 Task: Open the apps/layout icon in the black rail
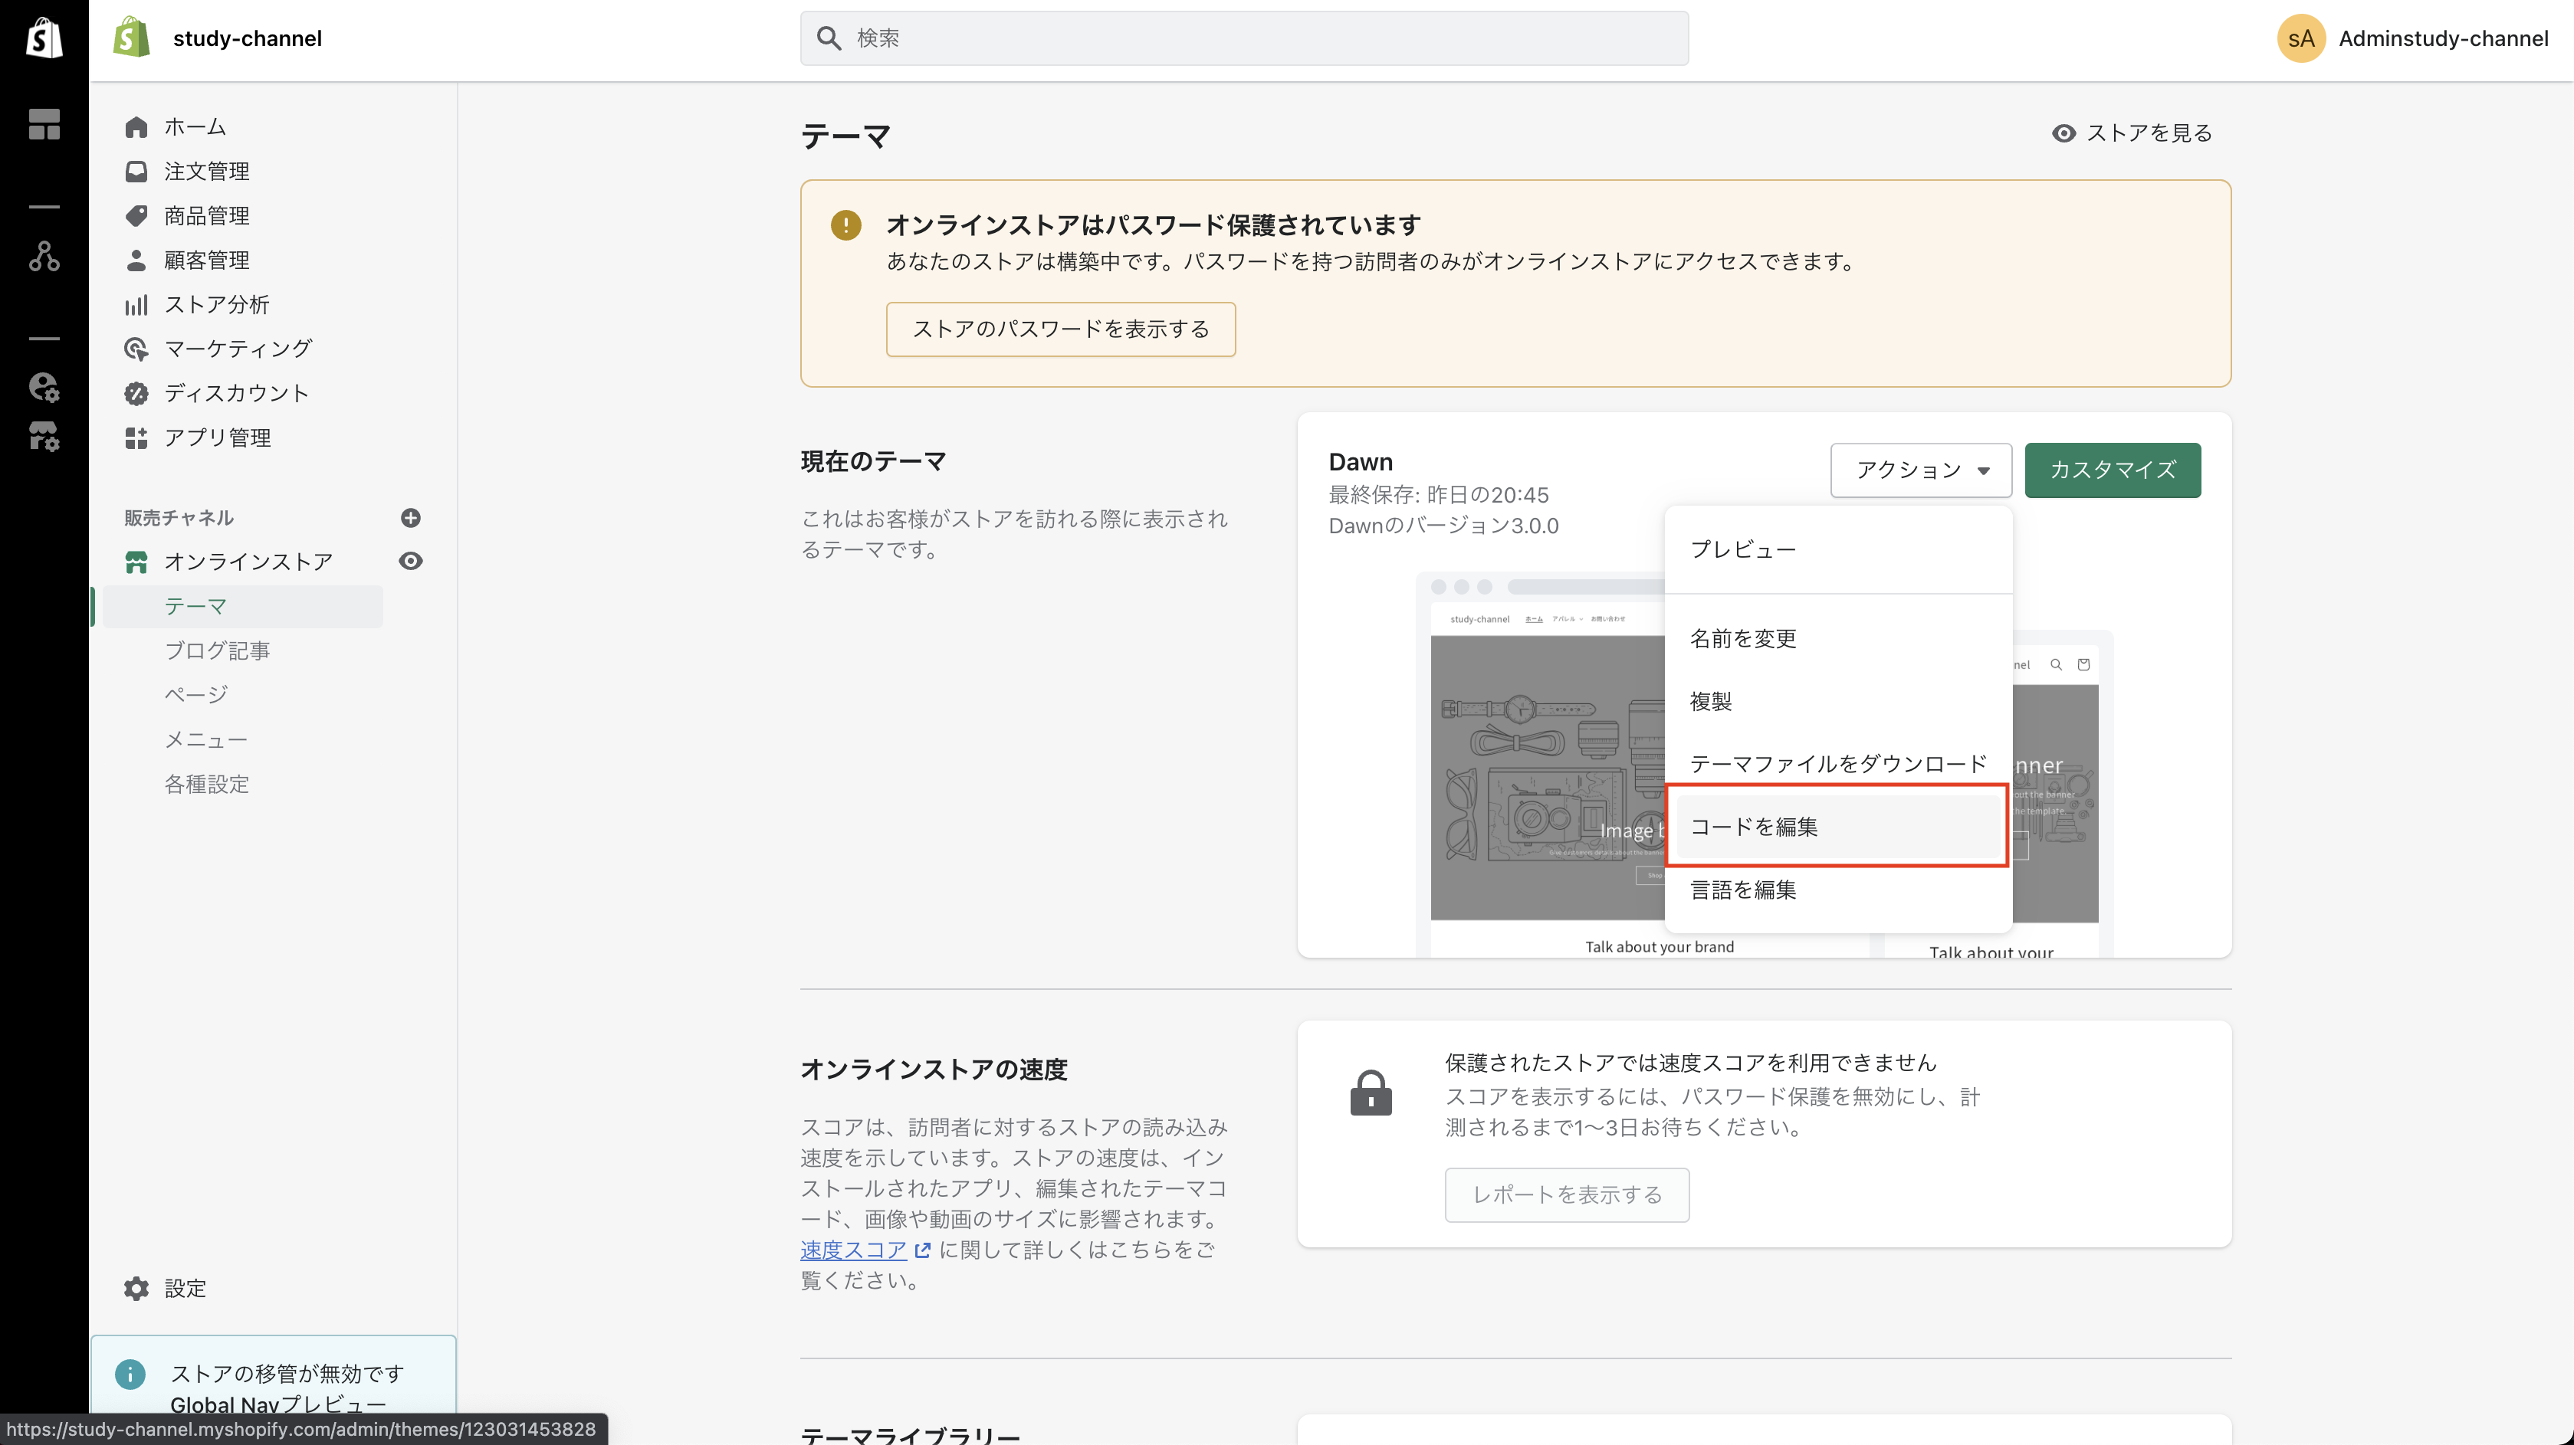(x=44, y=124)
